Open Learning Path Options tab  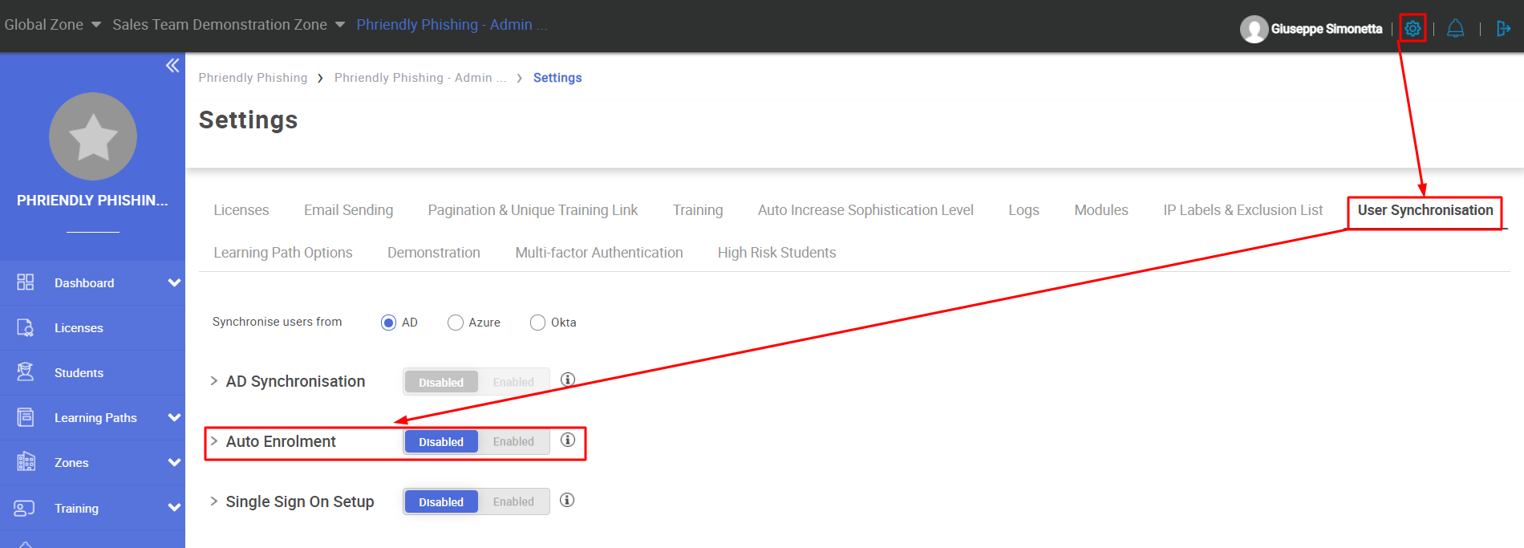283,253
